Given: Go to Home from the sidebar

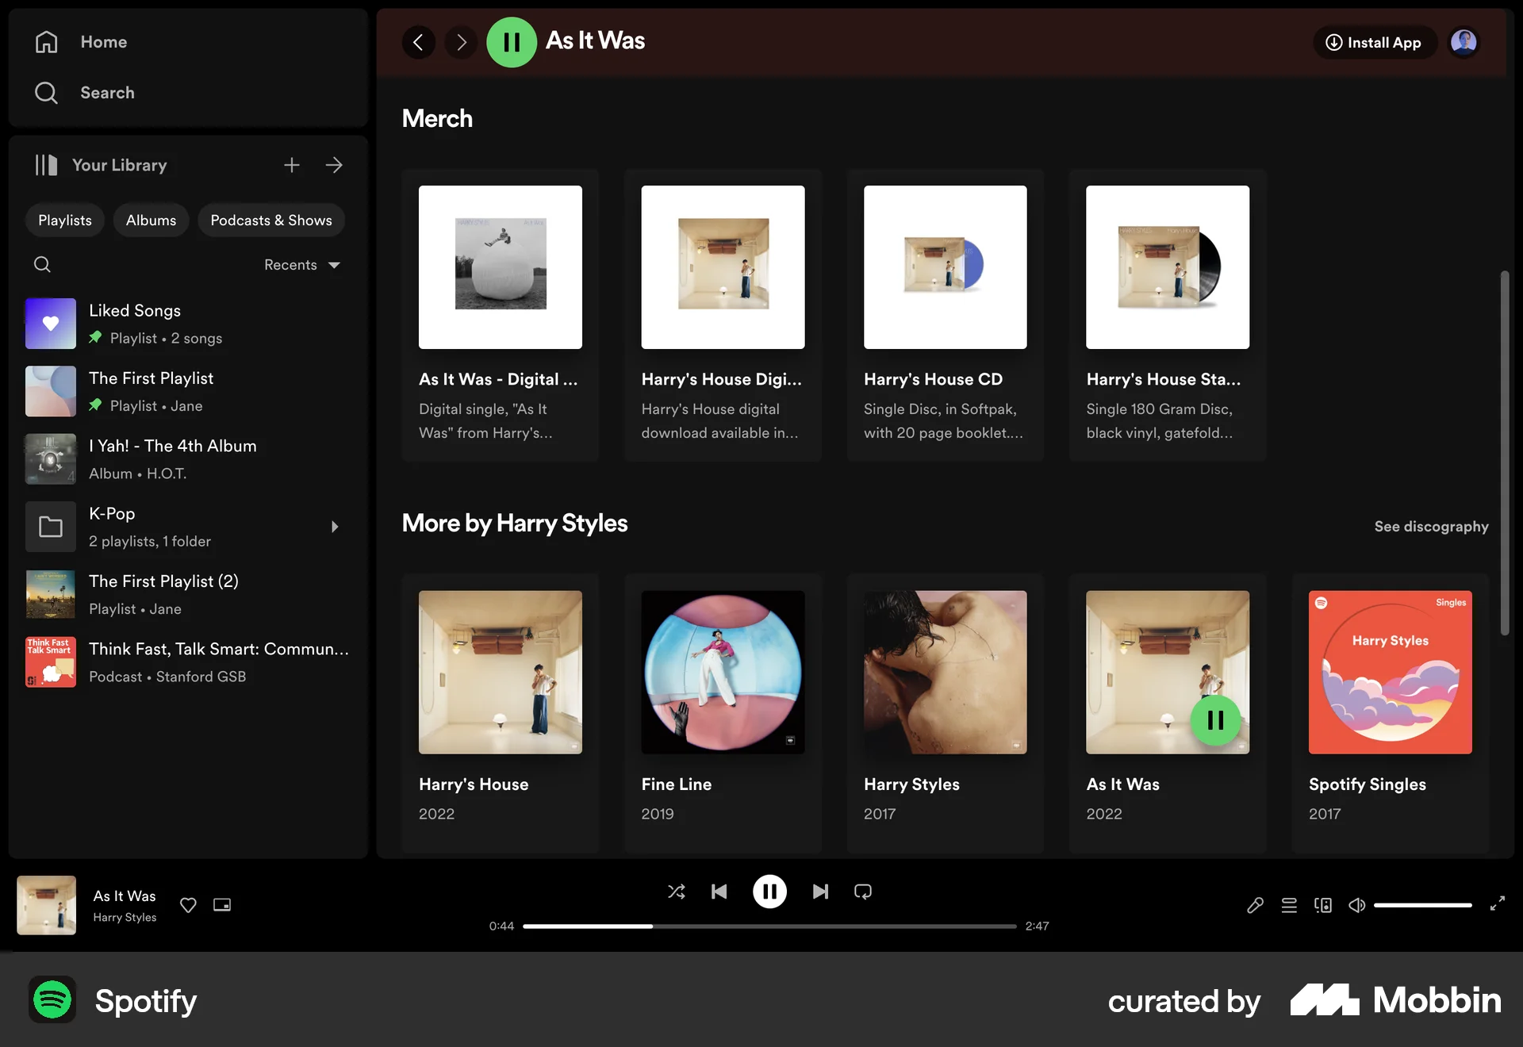Looking at the screenshot, I should pyautogui.click(x=104, y=41).
